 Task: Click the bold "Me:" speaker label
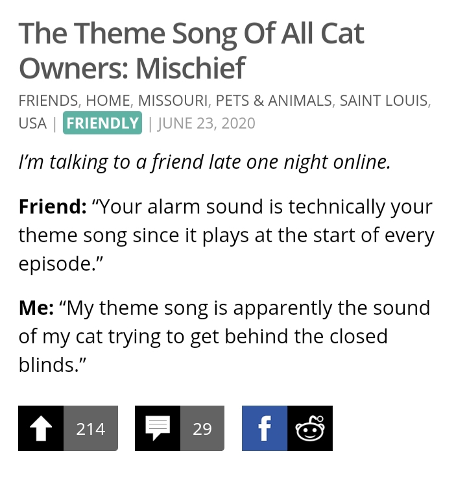click(x=36, y=307)
